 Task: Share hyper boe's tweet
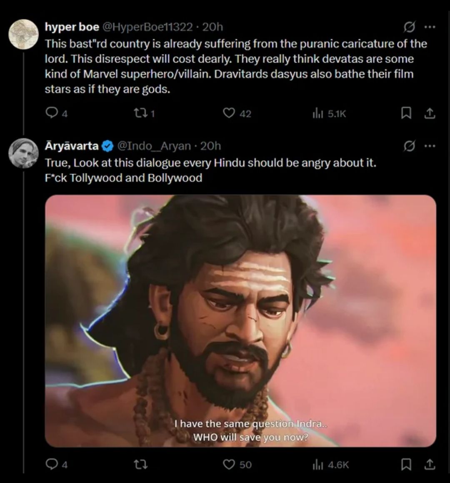(430, 113)
